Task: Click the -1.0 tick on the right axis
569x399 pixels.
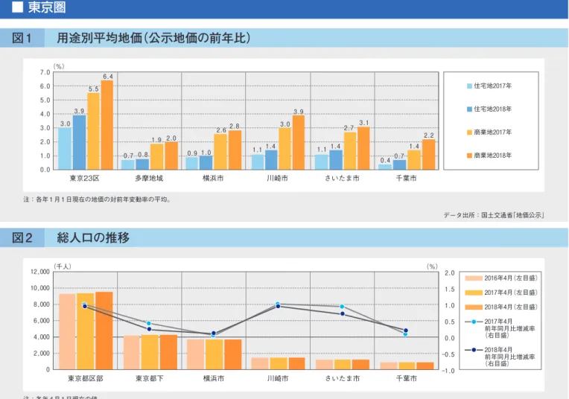Action: (x=449, y=371)
